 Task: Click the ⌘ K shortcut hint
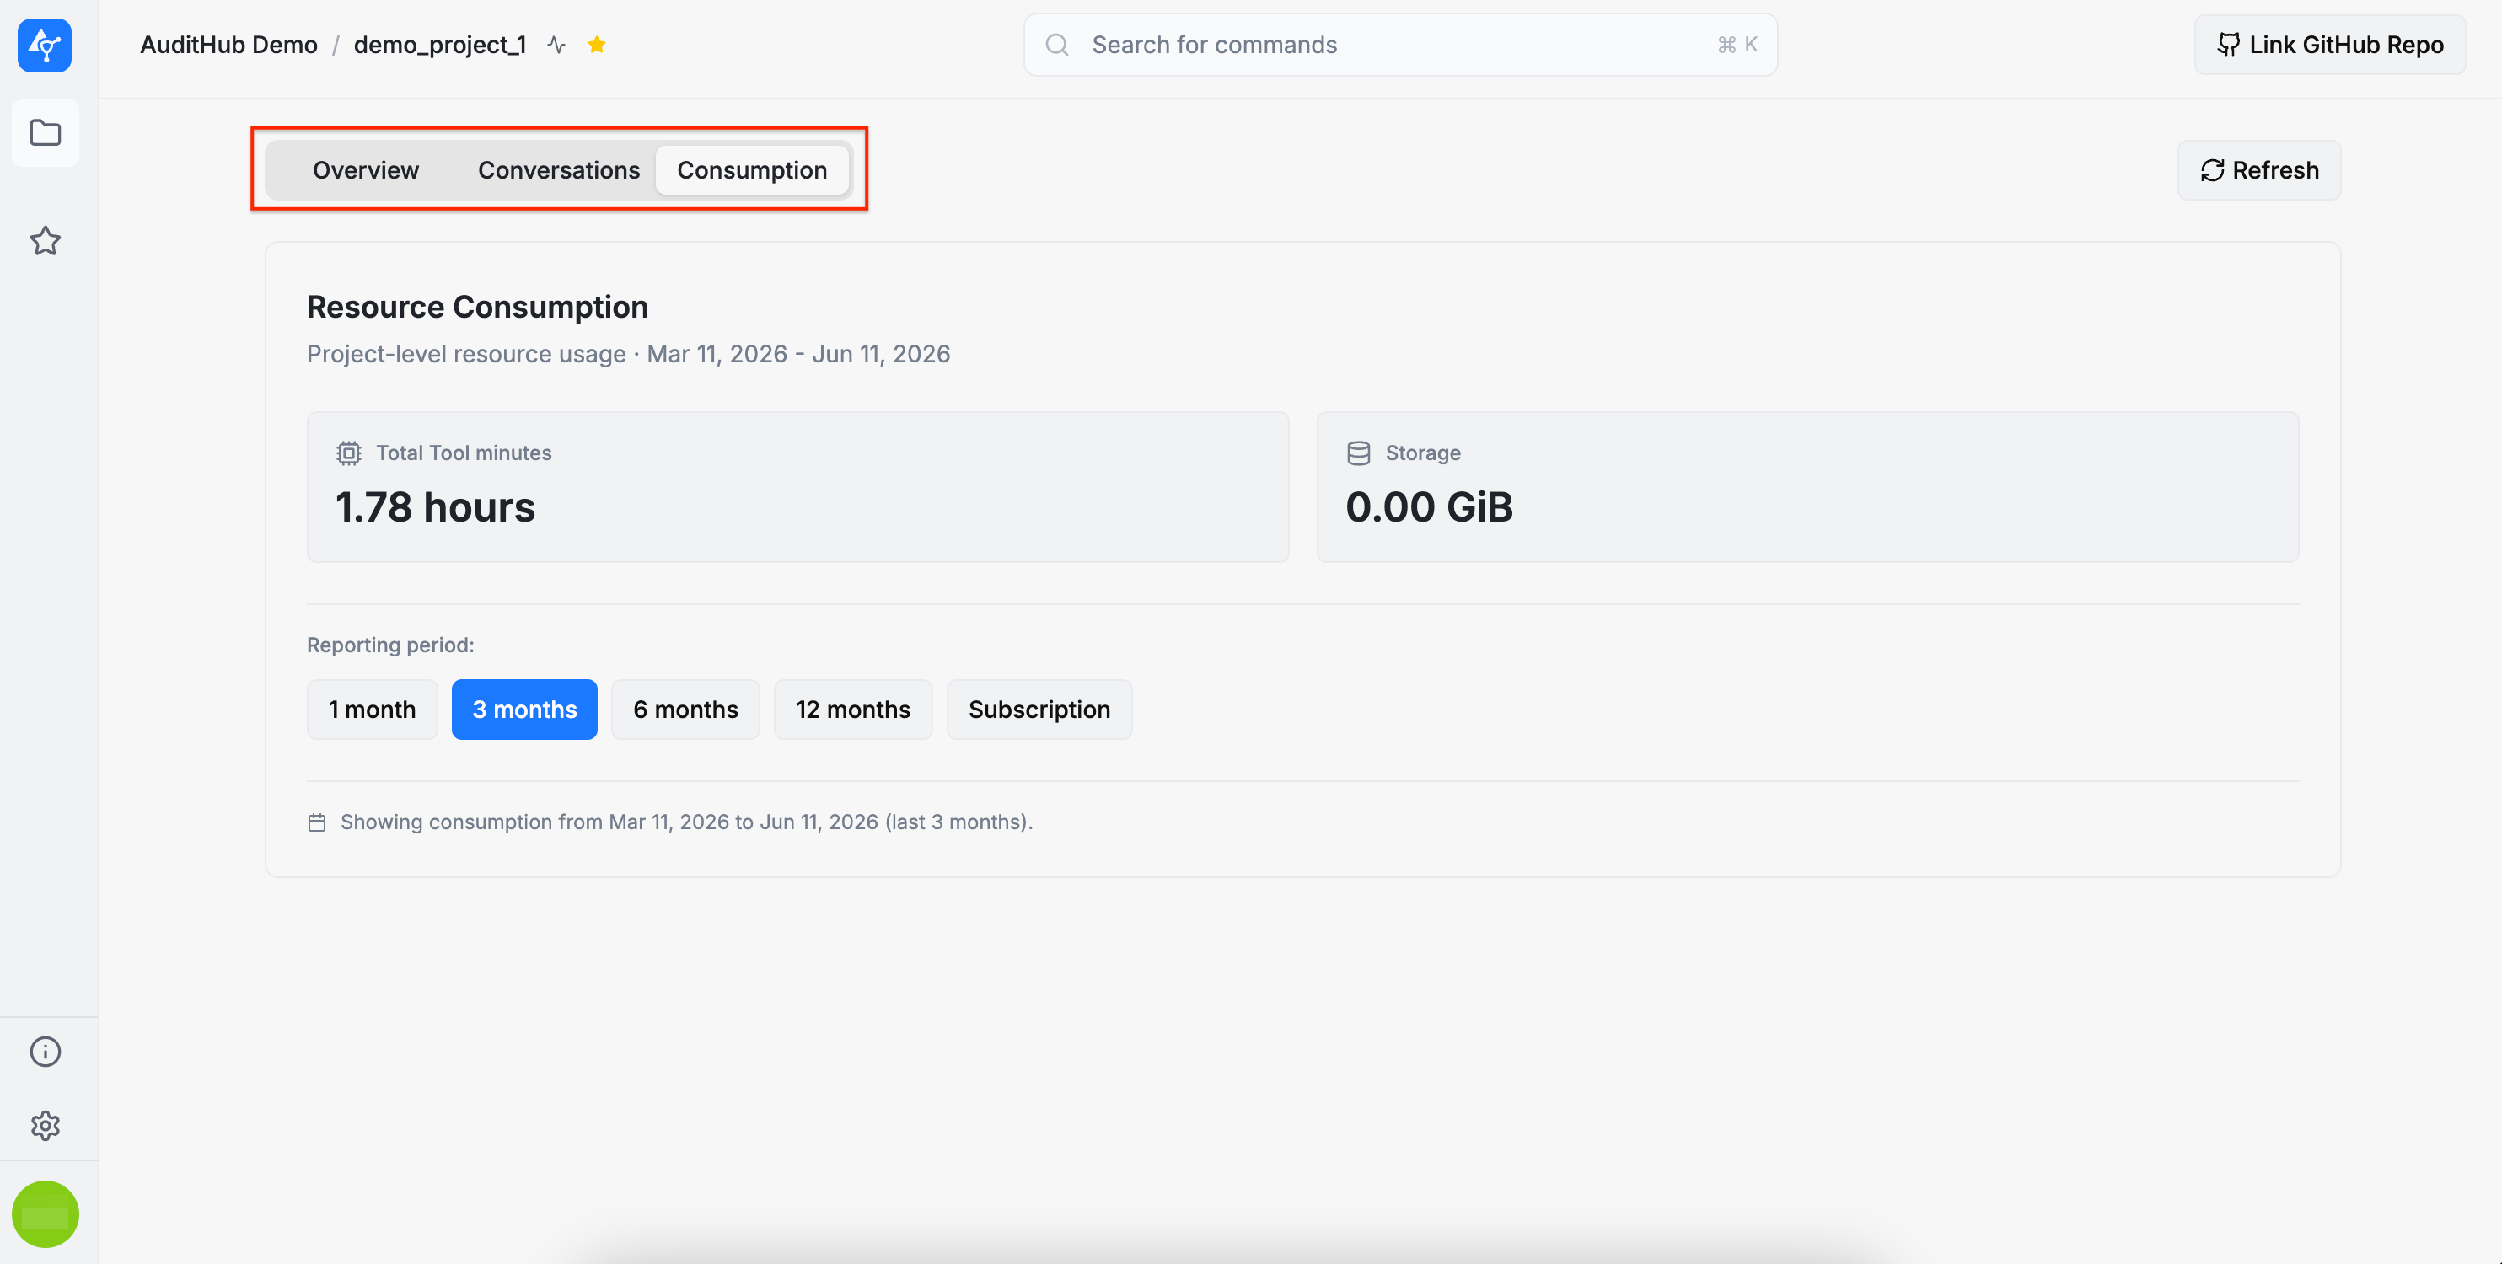[1737, 45]
